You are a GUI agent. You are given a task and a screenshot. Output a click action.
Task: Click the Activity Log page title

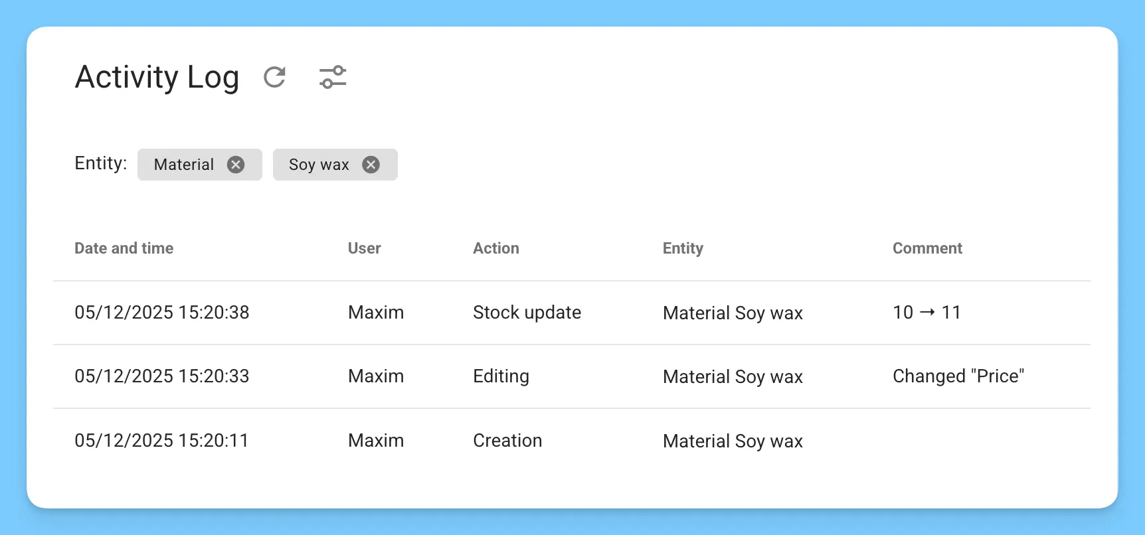click(x=157, y=78)
